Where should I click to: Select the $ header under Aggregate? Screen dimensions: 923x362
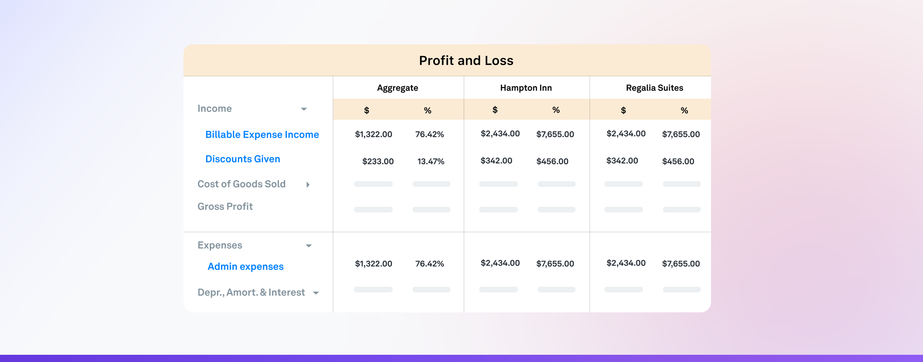367,109
